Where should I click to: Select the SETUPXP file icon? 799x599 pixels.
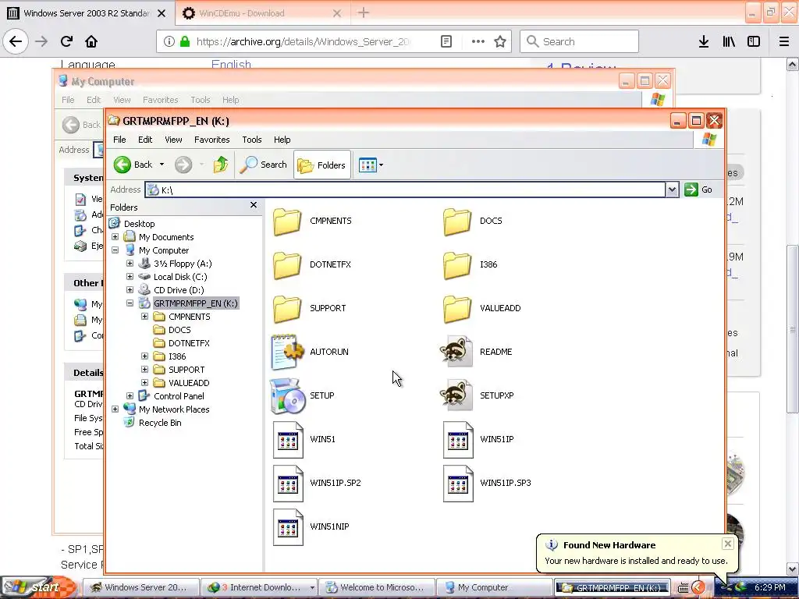456,395
